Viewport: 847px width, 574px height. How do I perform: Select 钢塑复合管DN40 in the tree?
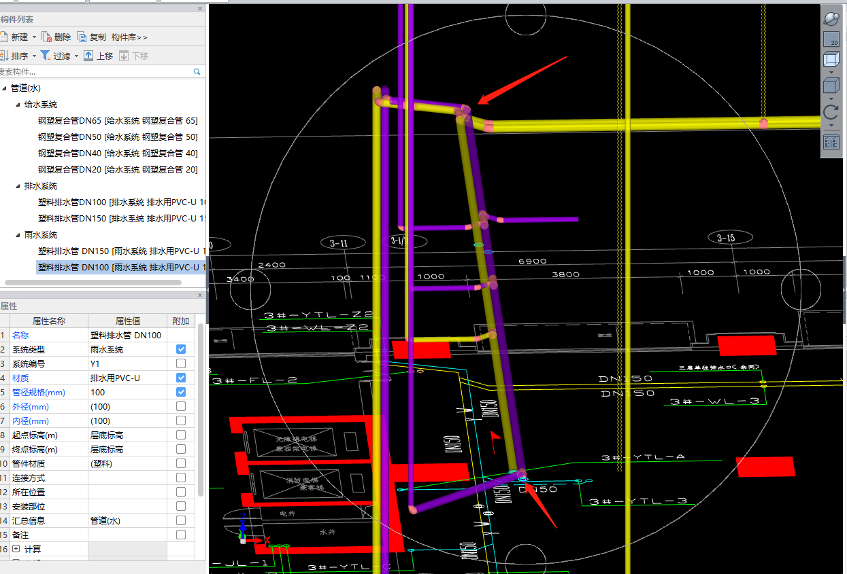(x=118, y=154)
